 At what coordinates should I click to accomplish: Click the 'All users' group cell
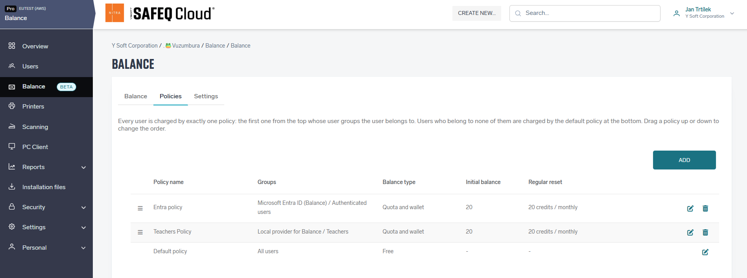(x=268, y=251)
